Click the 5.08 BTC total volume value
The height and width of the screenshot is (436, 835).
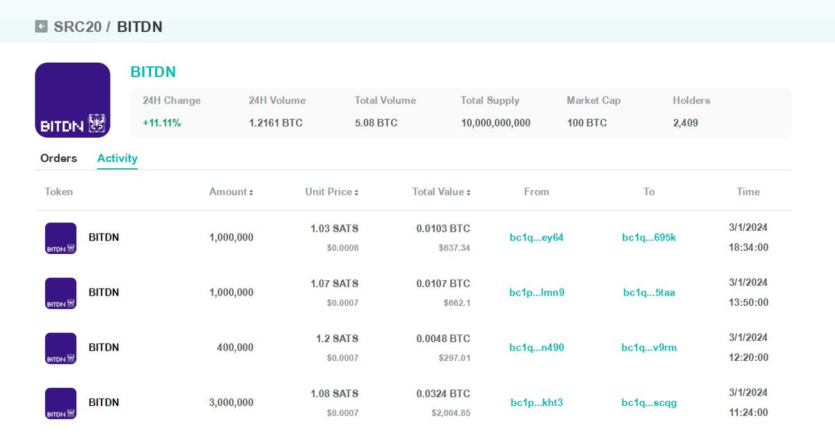click(x=376, y=123)
